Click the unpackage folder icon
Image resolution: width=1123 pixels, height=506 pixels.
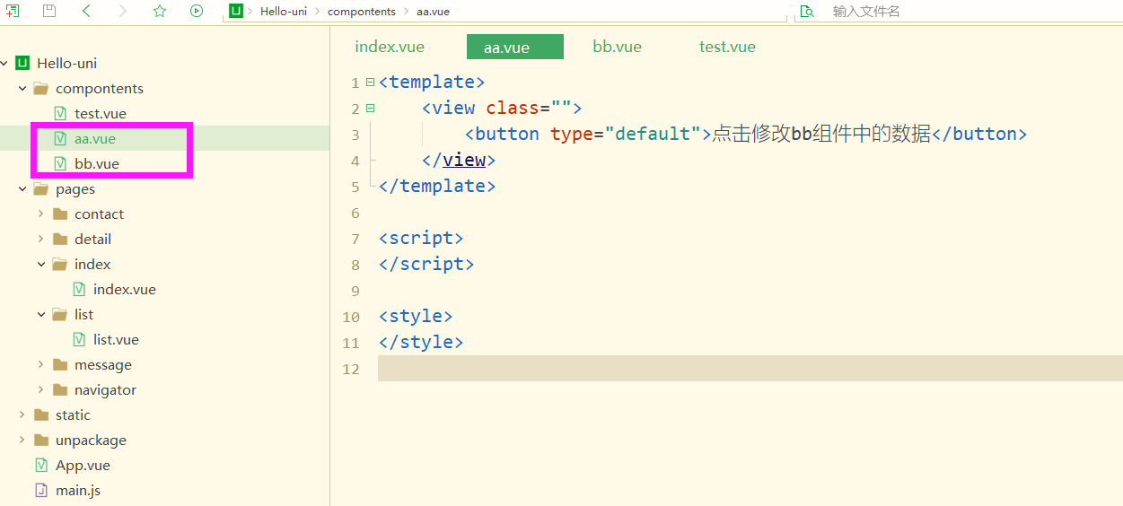40,440
